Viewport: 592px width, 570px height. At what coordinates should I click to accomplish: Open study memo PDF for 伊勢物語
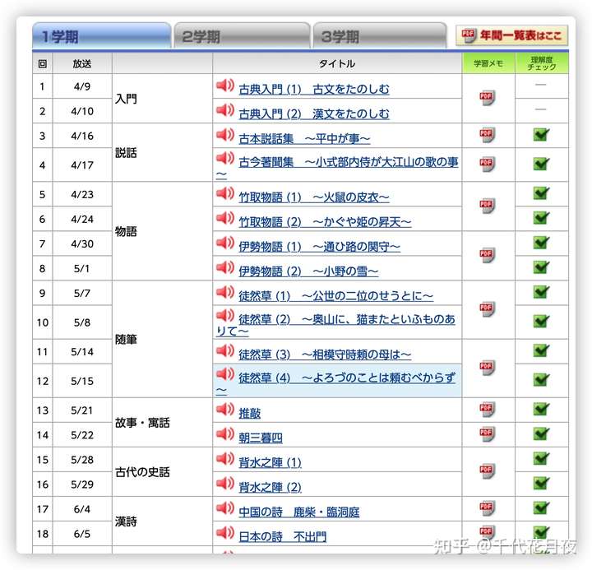click(487, 256)
